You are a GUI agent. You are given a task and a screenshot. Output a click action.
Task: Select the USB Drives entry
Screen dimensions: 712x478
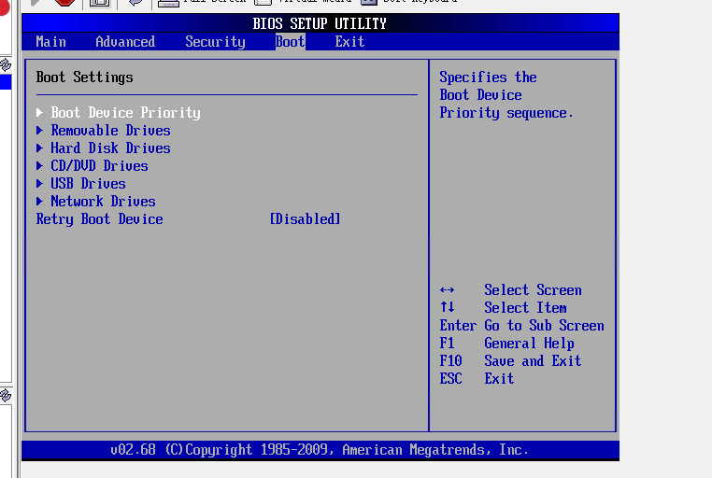[x=88, y=184]
